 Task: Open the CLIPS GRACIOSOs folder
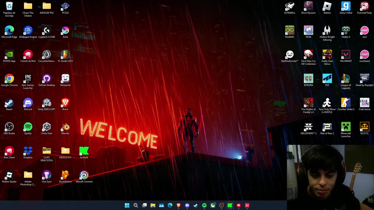coord(47,154)
